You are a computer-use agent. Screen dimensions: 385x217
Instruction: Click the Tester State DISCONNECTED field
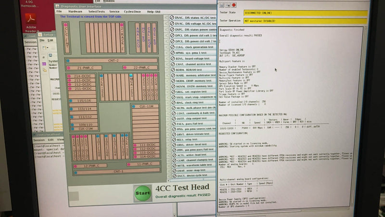[306, 13]
